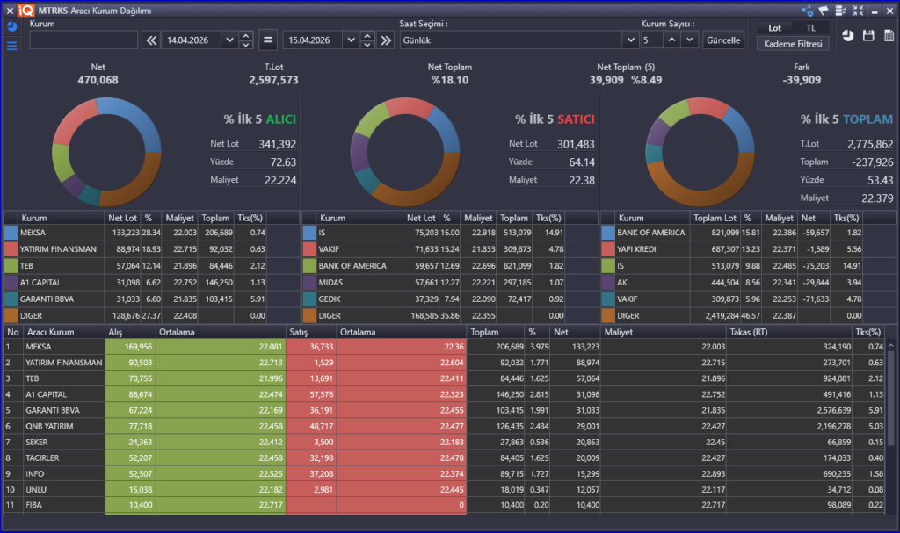Open the end date 15.04.2026 dropdown
This screenshot has height=533, width=900.
(351, 40)
